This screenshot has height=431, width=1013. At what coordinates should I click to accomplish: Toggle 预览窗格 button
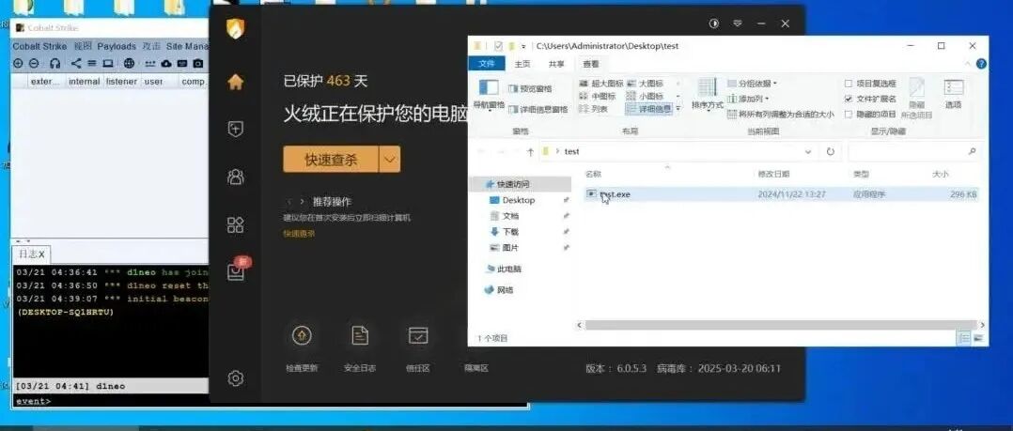click(530, 89)
